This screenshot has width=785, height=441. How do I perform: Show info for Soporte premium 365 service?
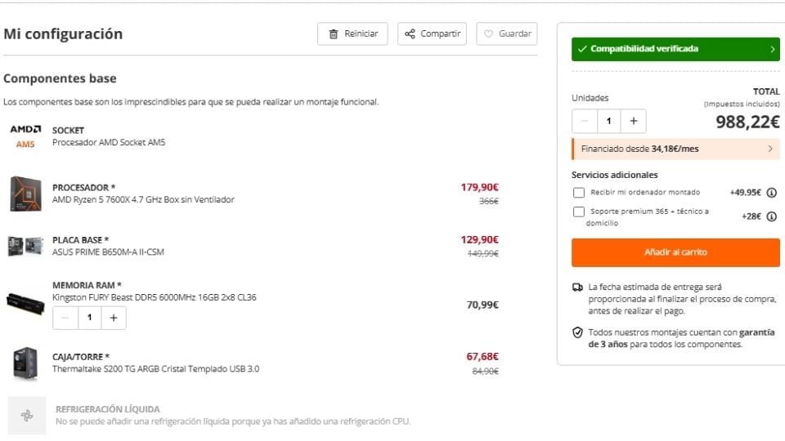click(771, 216)
